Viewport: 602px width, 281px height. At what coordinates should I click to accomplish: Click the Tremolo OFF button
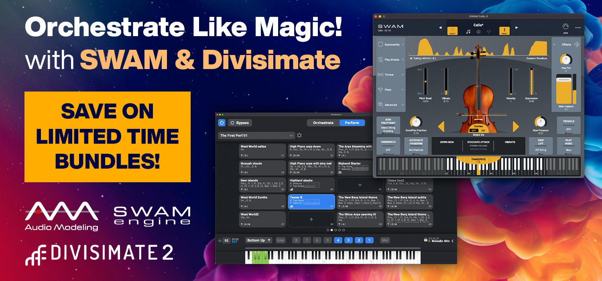tap(569, 125)
